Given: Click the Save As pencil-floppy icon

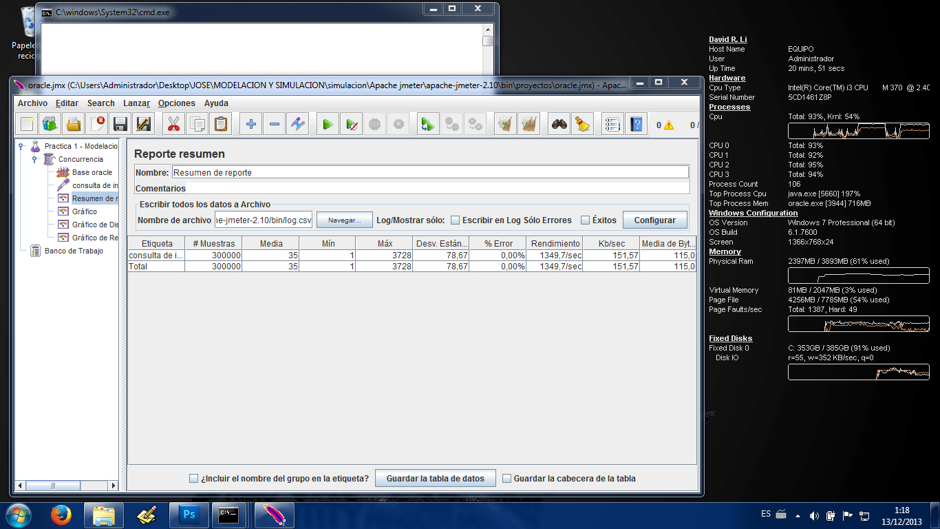Looking at the screenshot, I should [144, 124].
